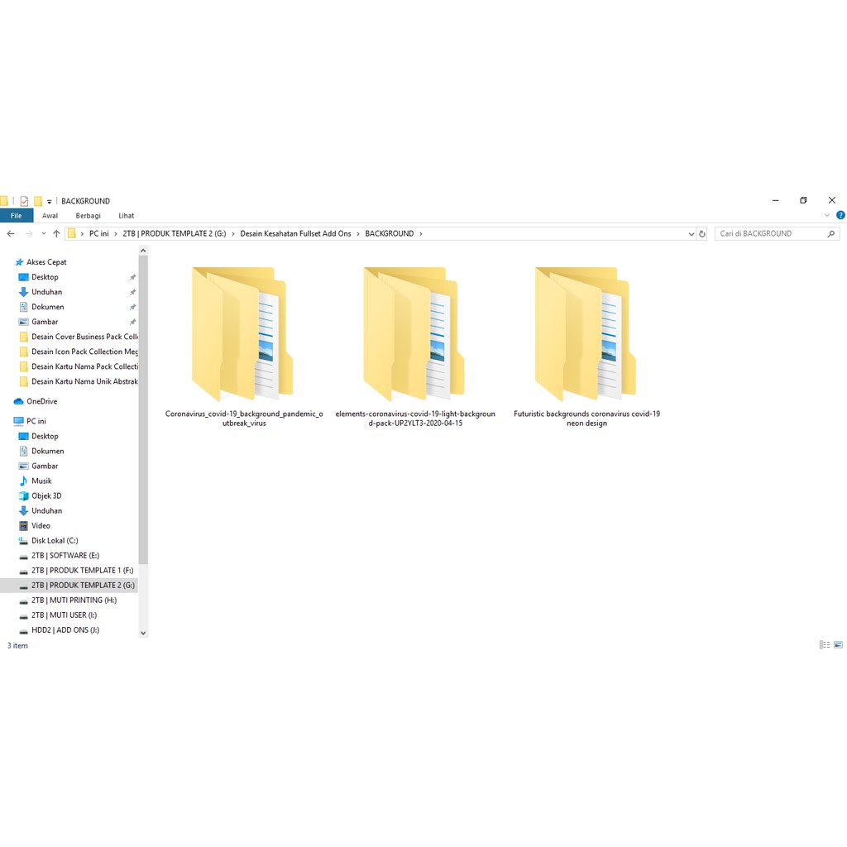This screenshot has height=847, width=847.
Task: Open the File menu
Action: 16,216
